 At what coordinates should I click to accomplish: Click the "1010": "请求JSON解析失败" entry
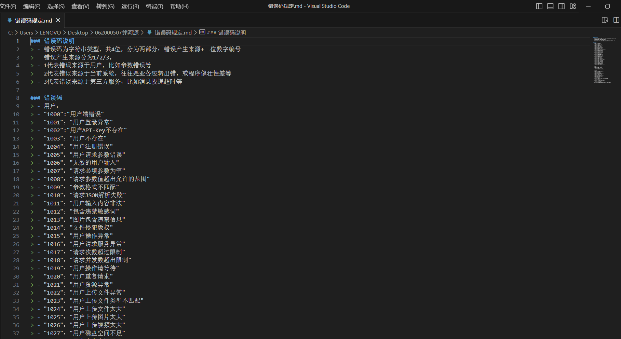85,195
